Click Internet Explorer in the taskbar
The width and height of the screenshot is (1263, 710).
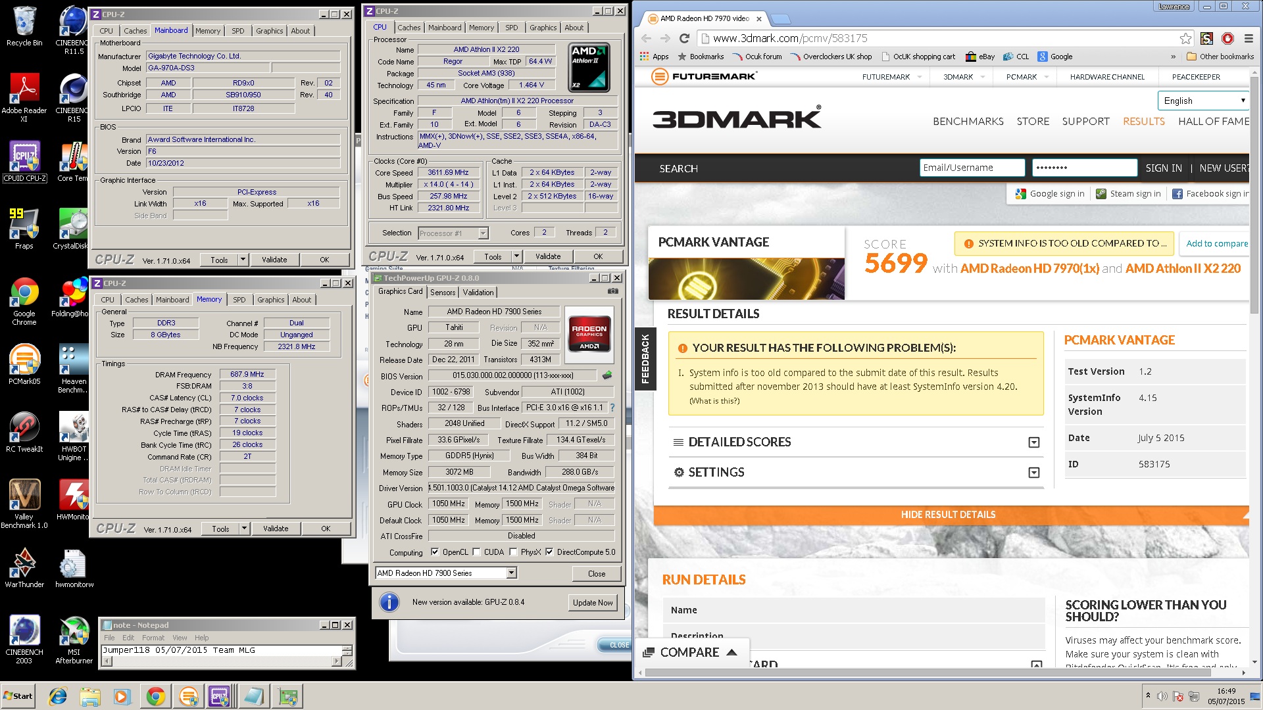pyautogui.click(x=59, y=696)
